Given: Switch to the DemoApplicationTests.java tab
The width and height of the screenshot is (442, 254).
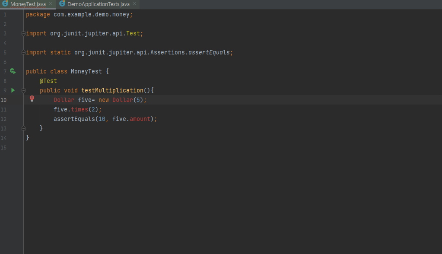Looking at the screenshot, I should click(x=99, y=4).
